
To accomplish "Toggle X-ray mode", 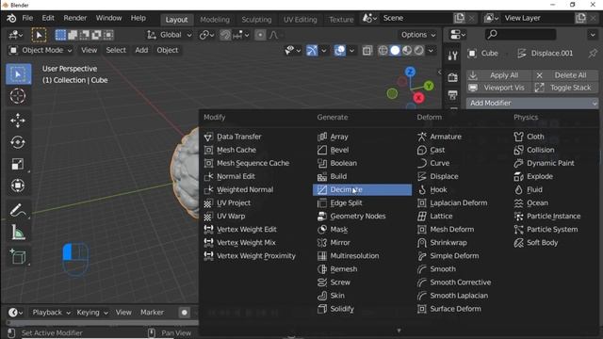I will (x=367, y=50).
